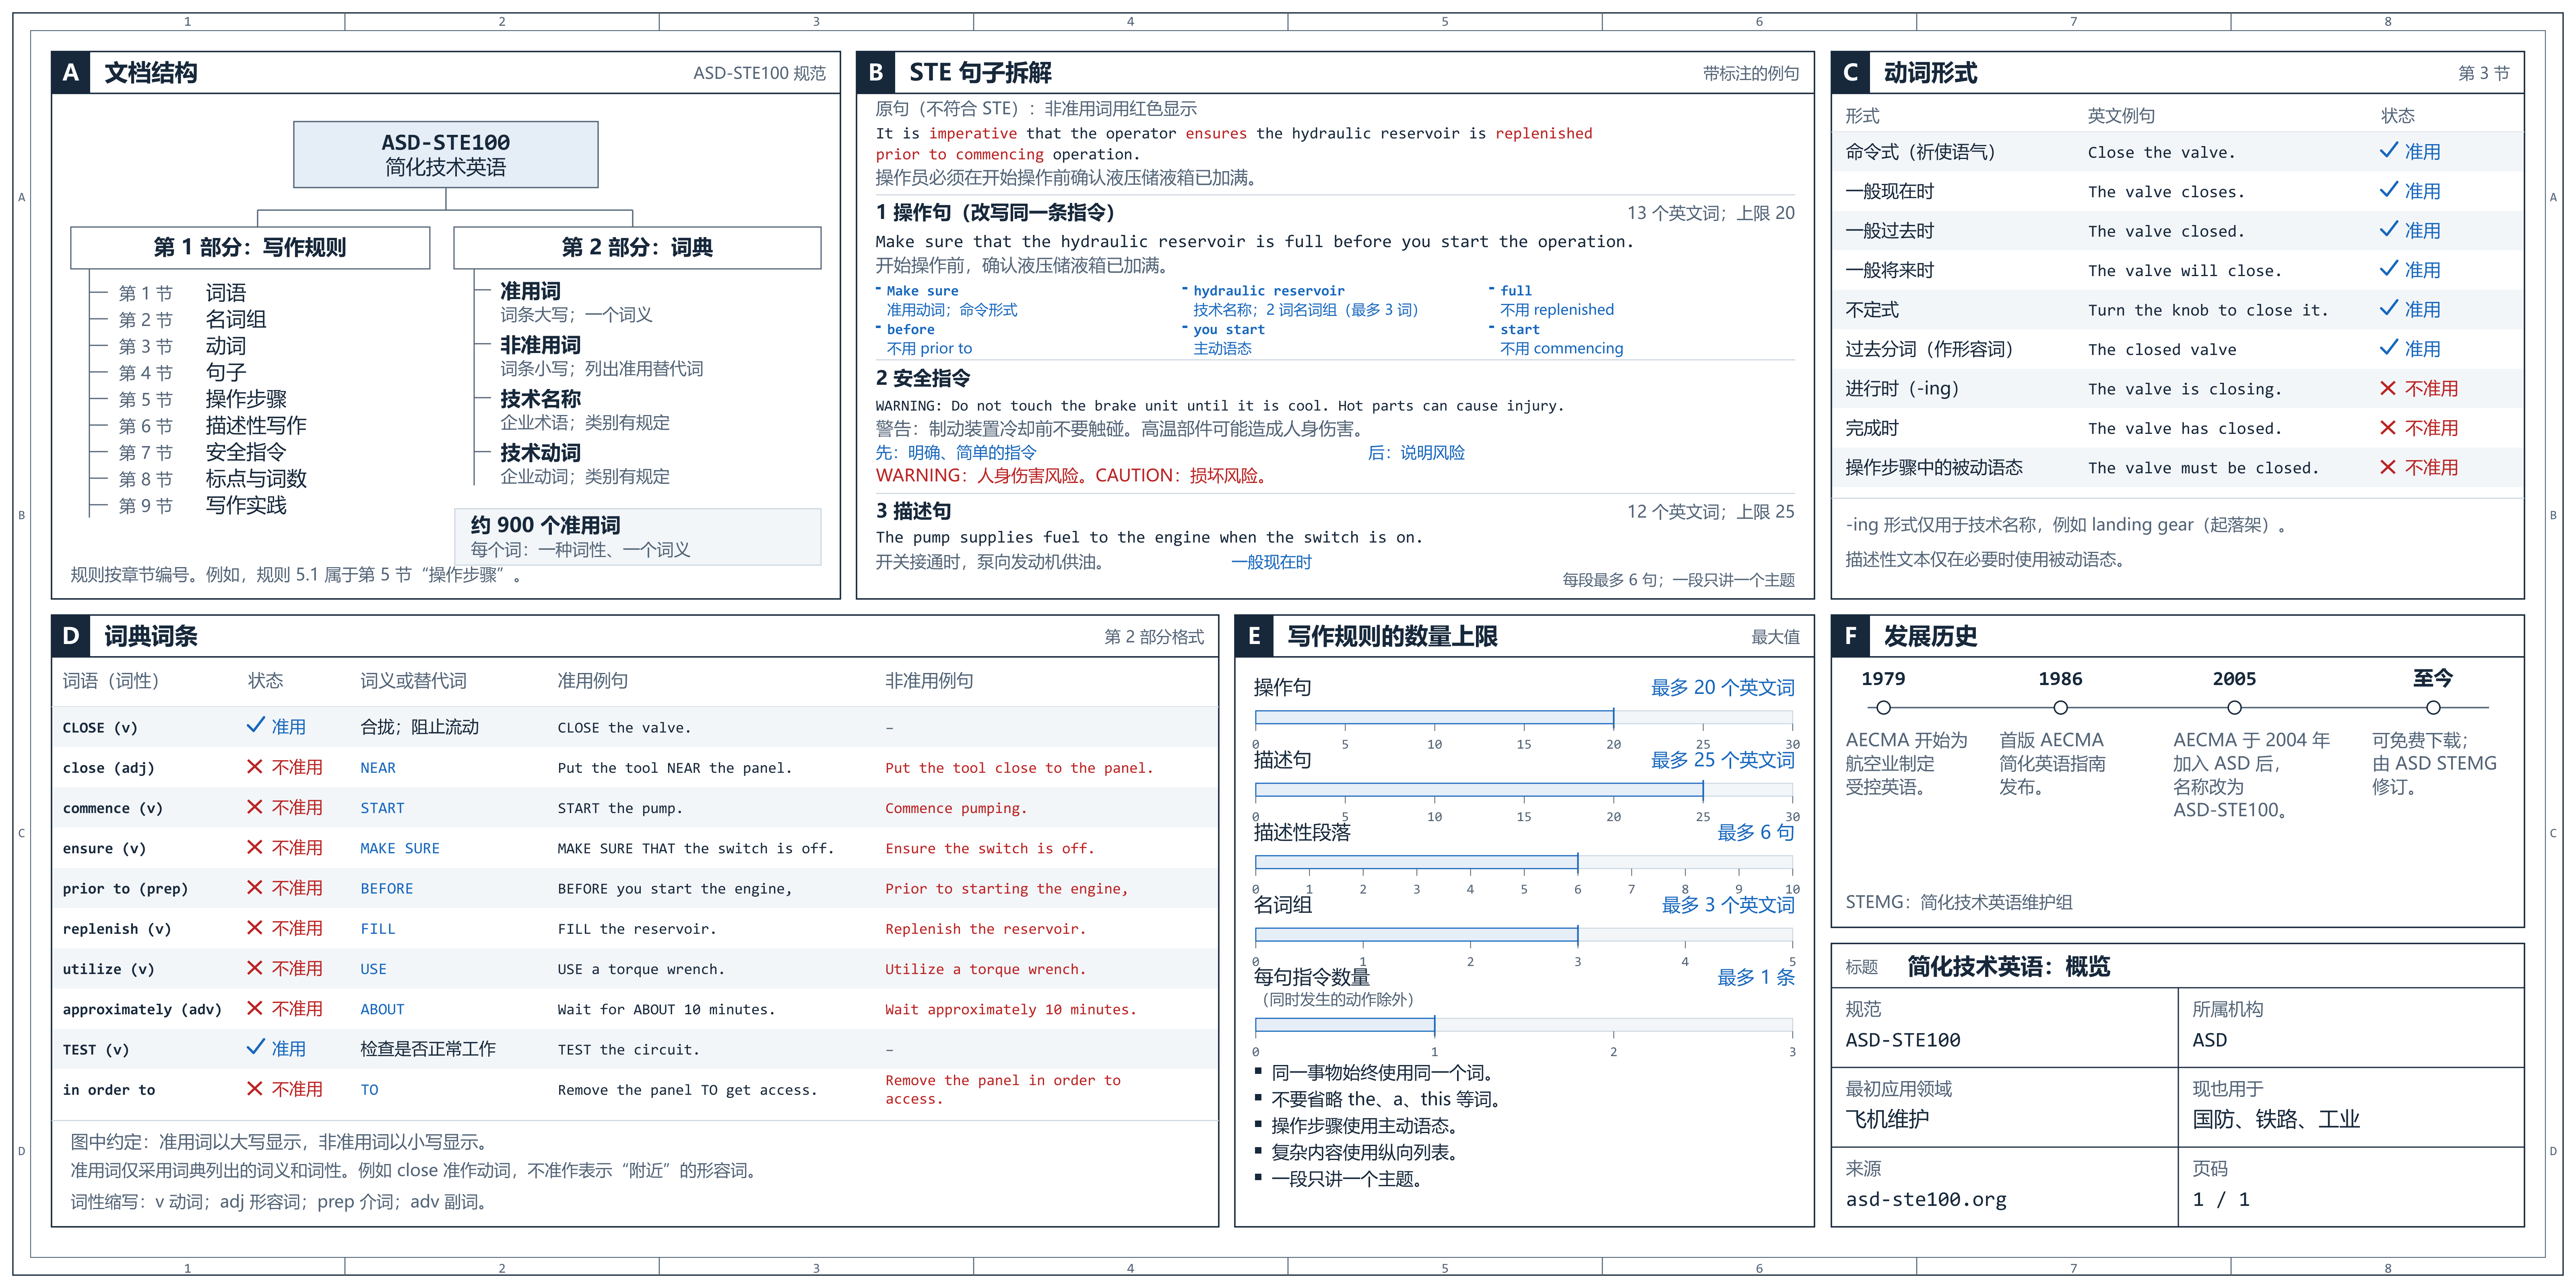Select the 第 1 部分：写作规则 box
The image size is (2576, 1288).
[x=250, y=248]
